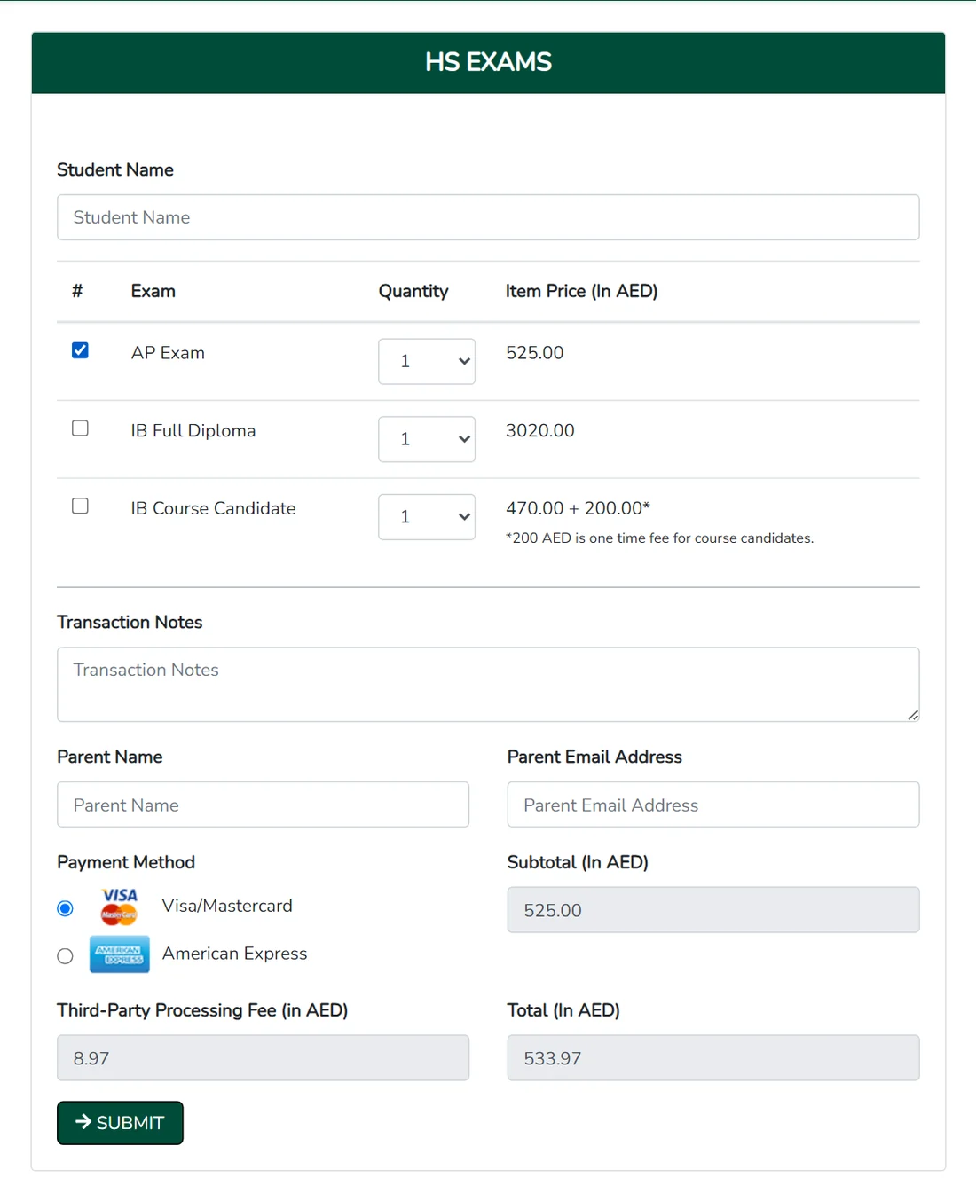The image size is (976, 1201).
Task: Click the Visa/Mastercard logo icon
Action: pyautogui.click(x=119, y=907)
